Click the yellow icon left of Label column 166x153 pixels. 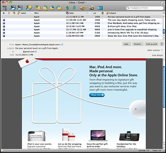[x=14, y=13]
